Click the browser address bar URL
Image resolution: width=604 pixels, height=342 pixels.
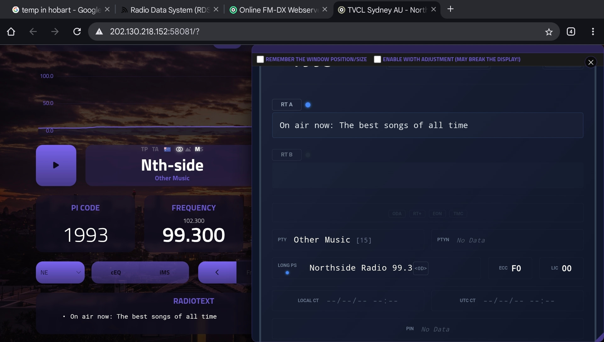154,31
